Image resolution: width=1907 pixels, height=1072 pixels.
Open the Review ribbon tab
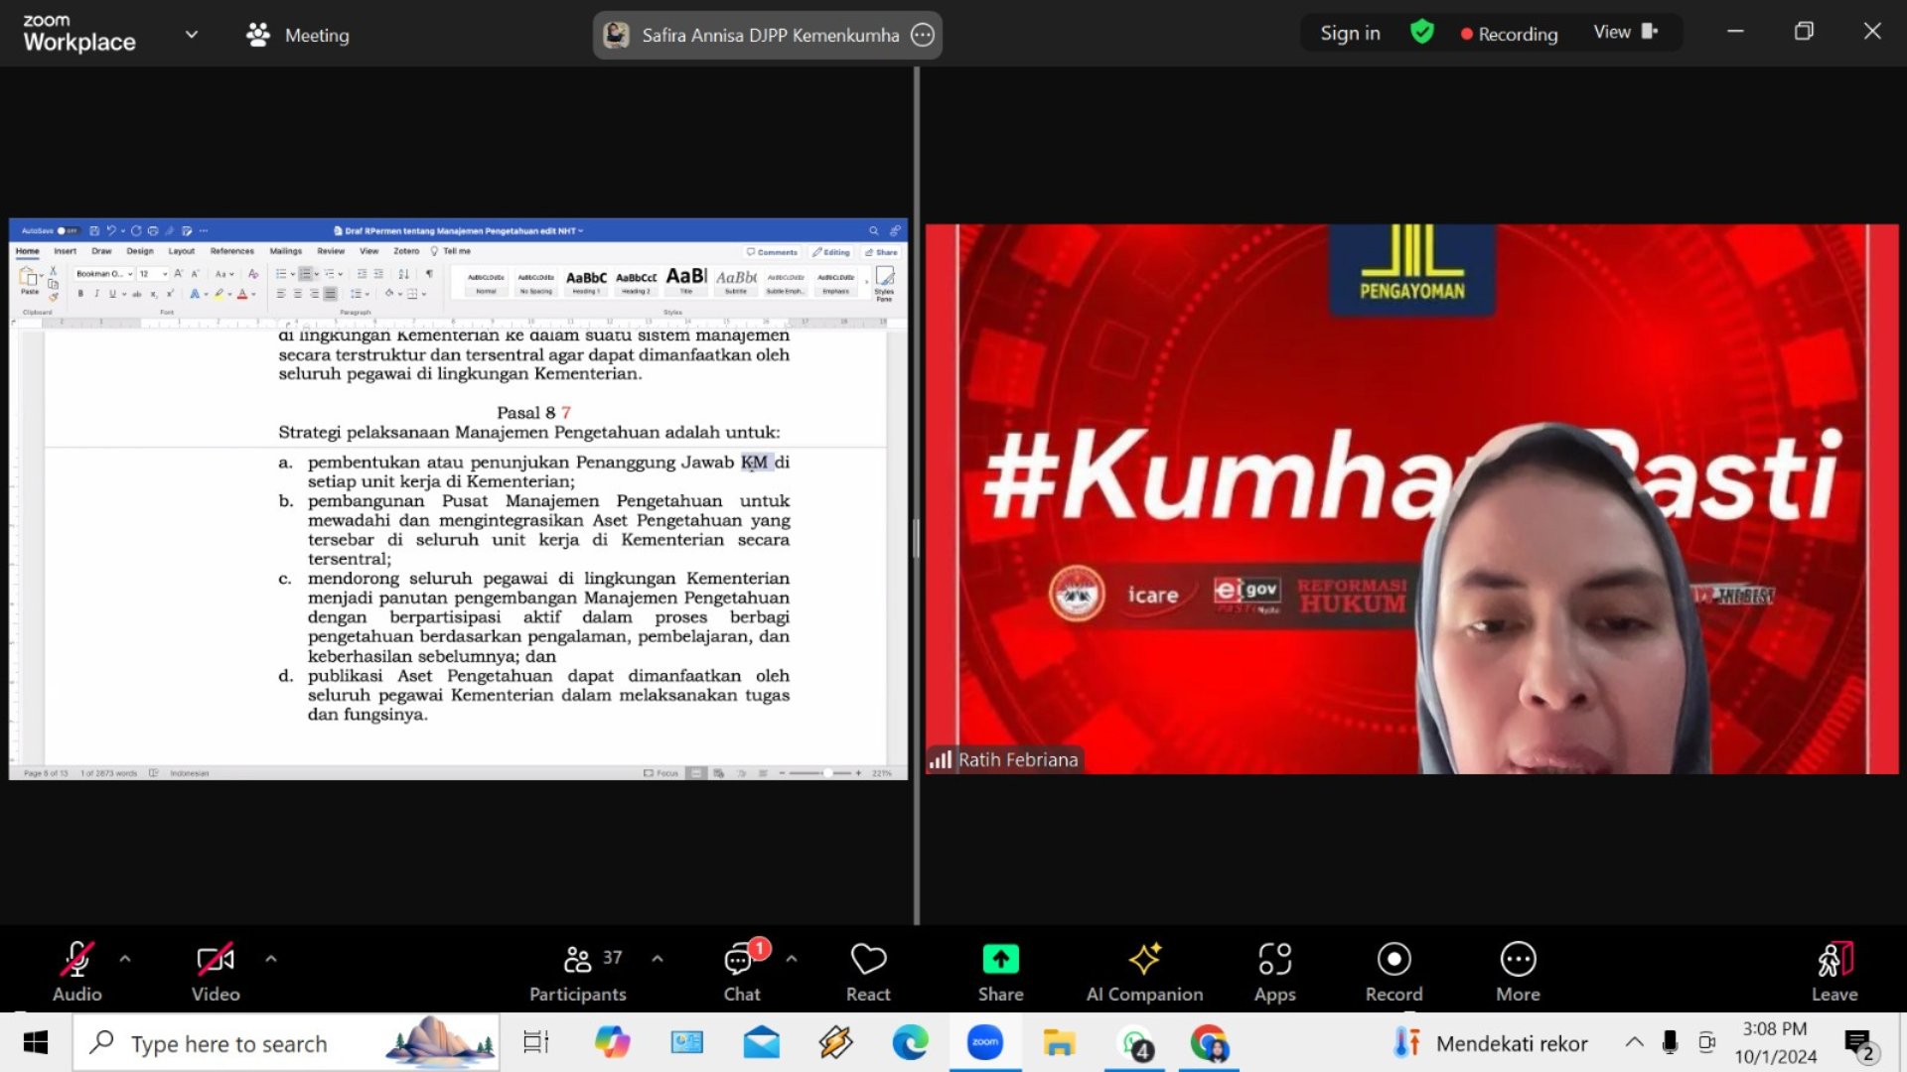(331, 252)
